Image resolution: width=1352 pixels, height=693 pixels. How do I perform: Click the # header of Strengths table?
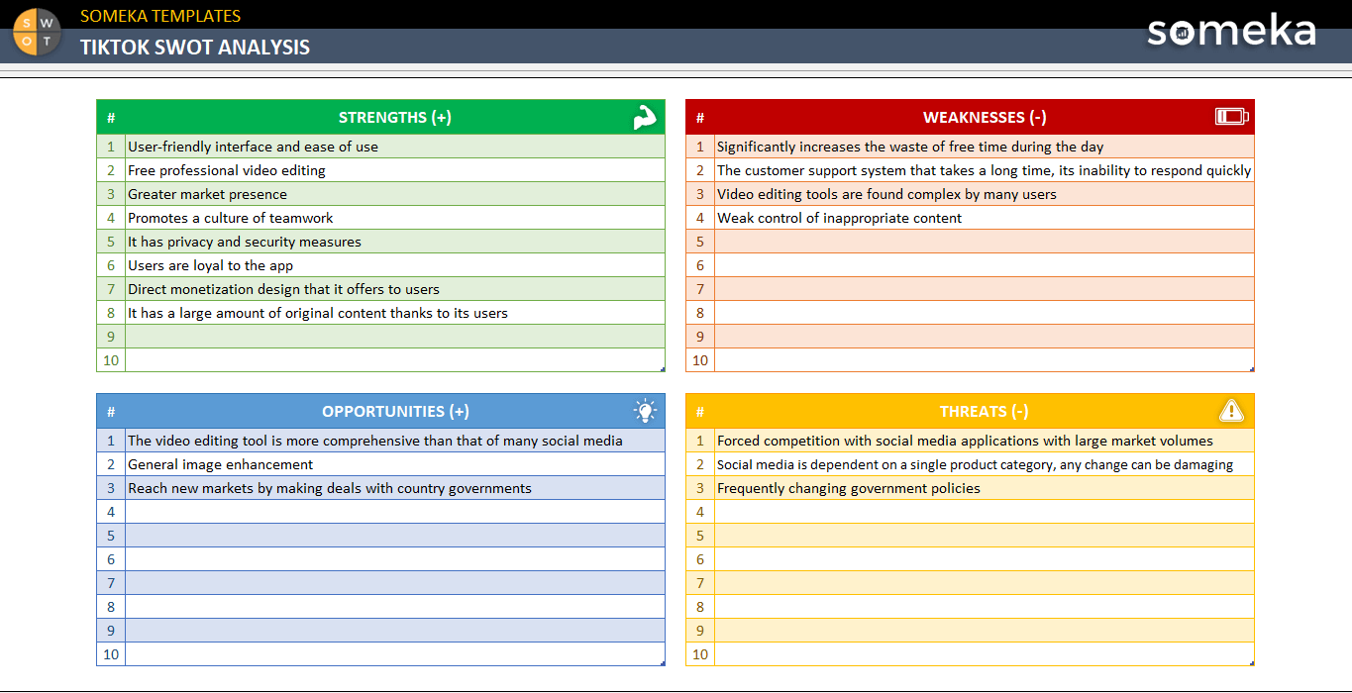(111, 117)
